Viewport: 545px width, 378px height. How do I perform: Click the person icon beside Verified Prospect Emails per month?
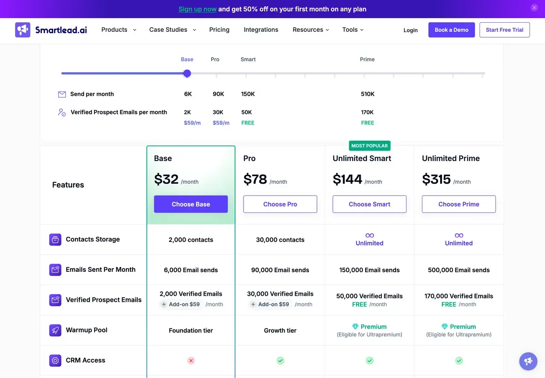(62, 112)
